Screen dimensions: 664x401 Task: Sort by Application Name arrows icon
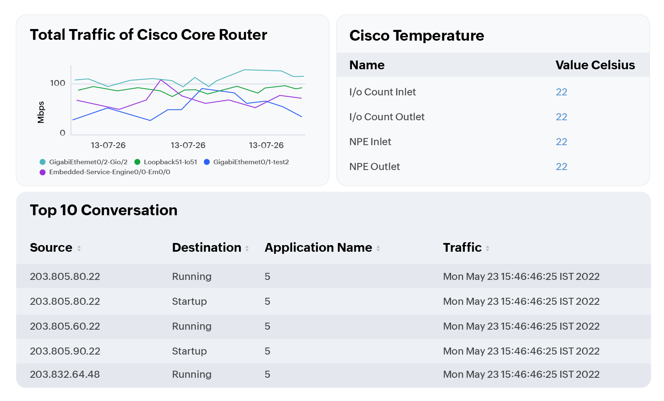(x=378, y=248)
